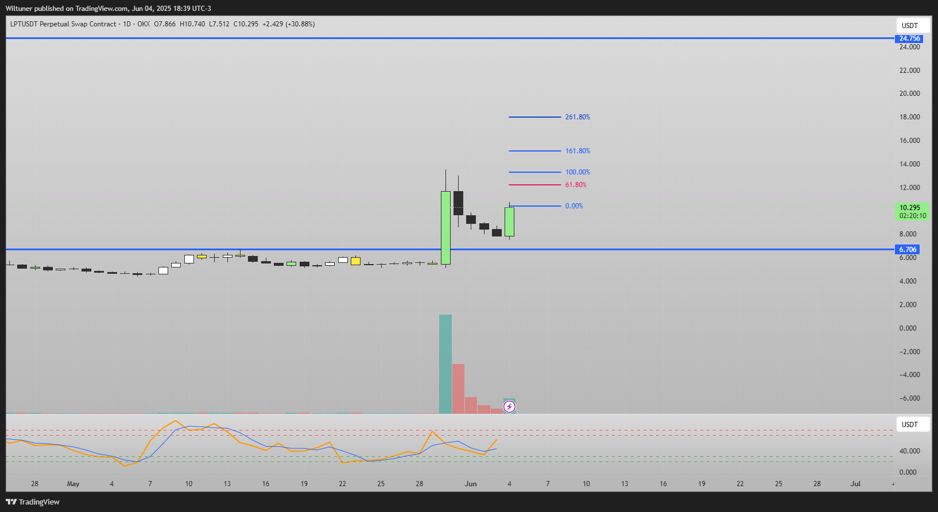
Task: Open the USDT selector on the oscillator pane
Action: point(913,424)
